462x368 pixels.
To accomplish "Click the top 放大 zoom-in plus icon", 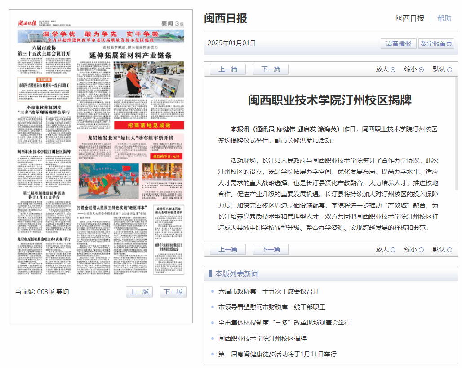I will (x=393, y=69).
